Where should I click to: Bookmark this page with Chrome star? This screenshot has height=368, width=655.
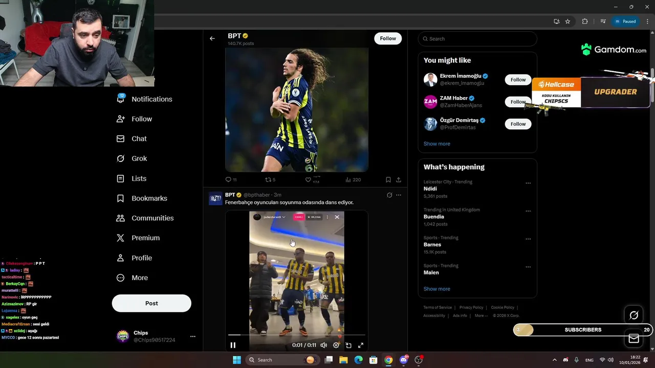[567, 21]
